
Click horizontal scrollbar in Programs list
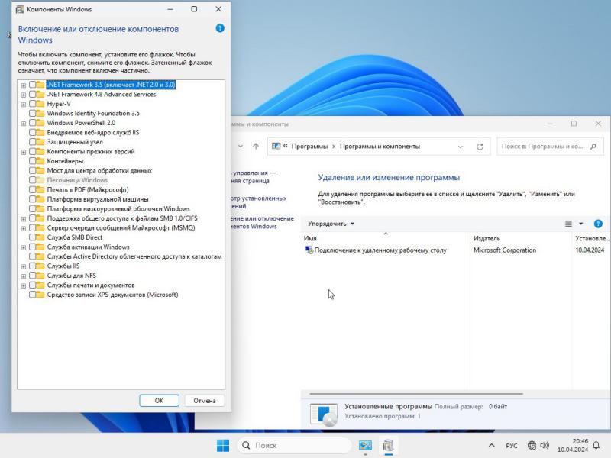pos(415,393)
